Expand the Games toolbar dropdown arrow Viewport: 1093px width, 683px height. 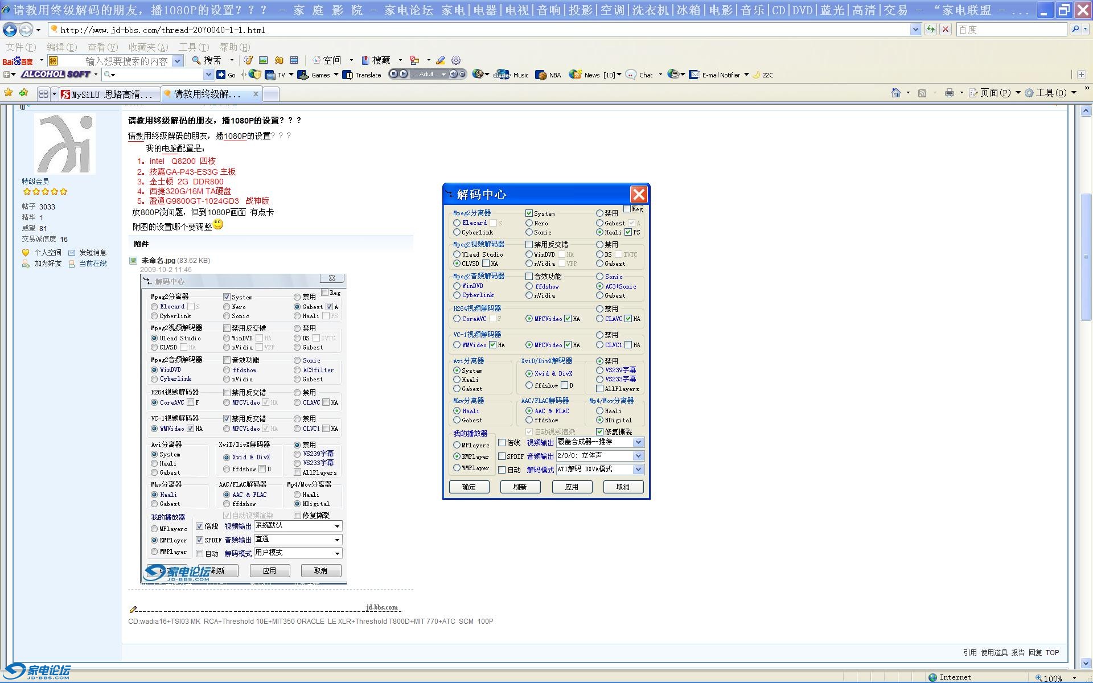click(336, 75)
